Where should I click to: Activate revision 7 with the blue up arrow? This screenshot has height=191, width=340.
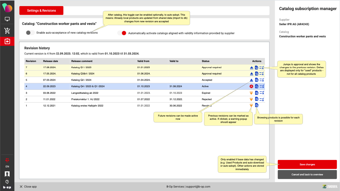(x=252, y=68)
